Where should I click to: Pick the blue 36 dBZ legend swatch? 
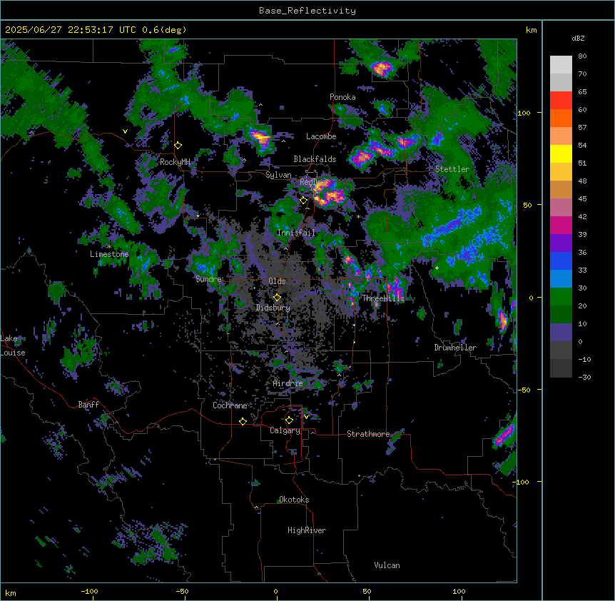coord(561,261)
